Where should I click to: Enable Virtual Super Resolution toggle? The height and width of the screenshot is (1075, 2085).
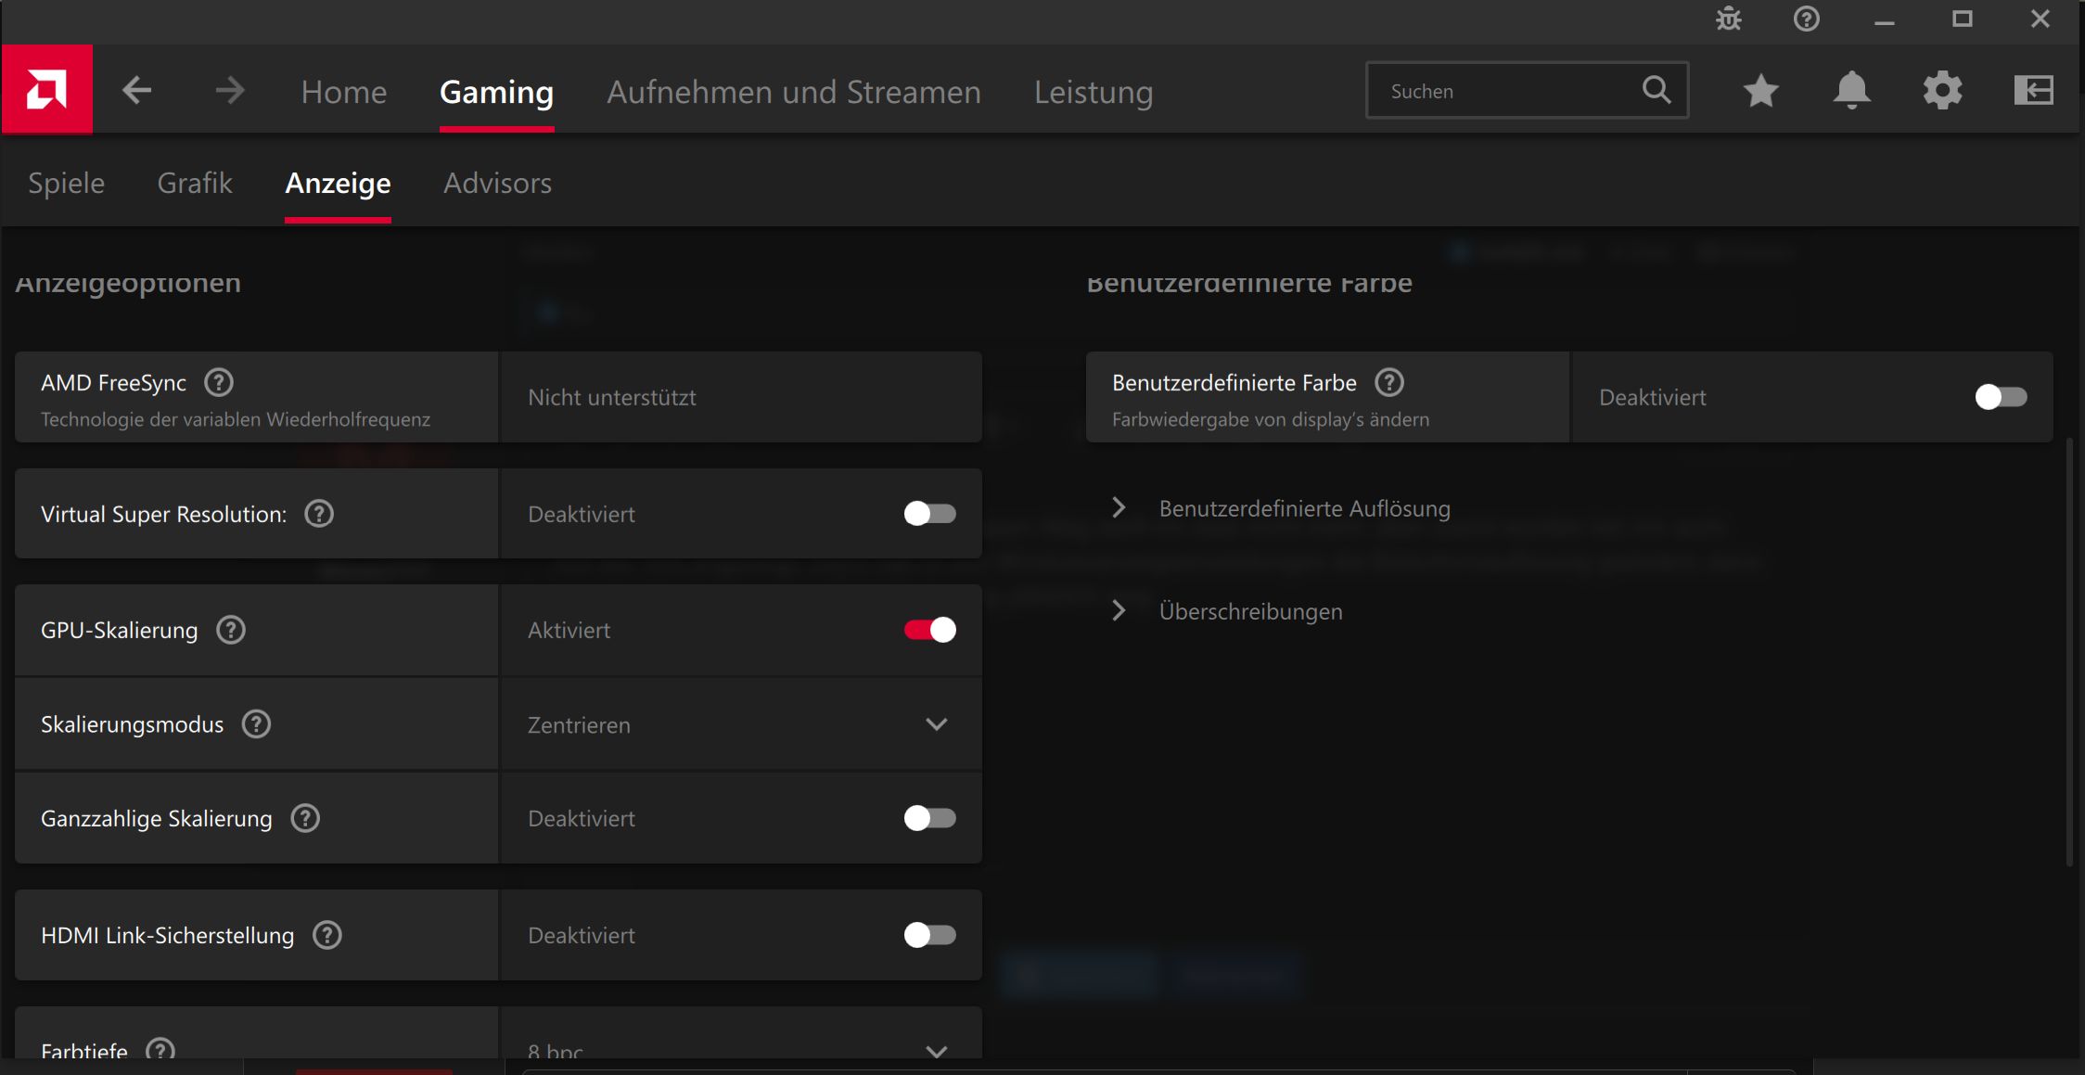tap(929, 514)
